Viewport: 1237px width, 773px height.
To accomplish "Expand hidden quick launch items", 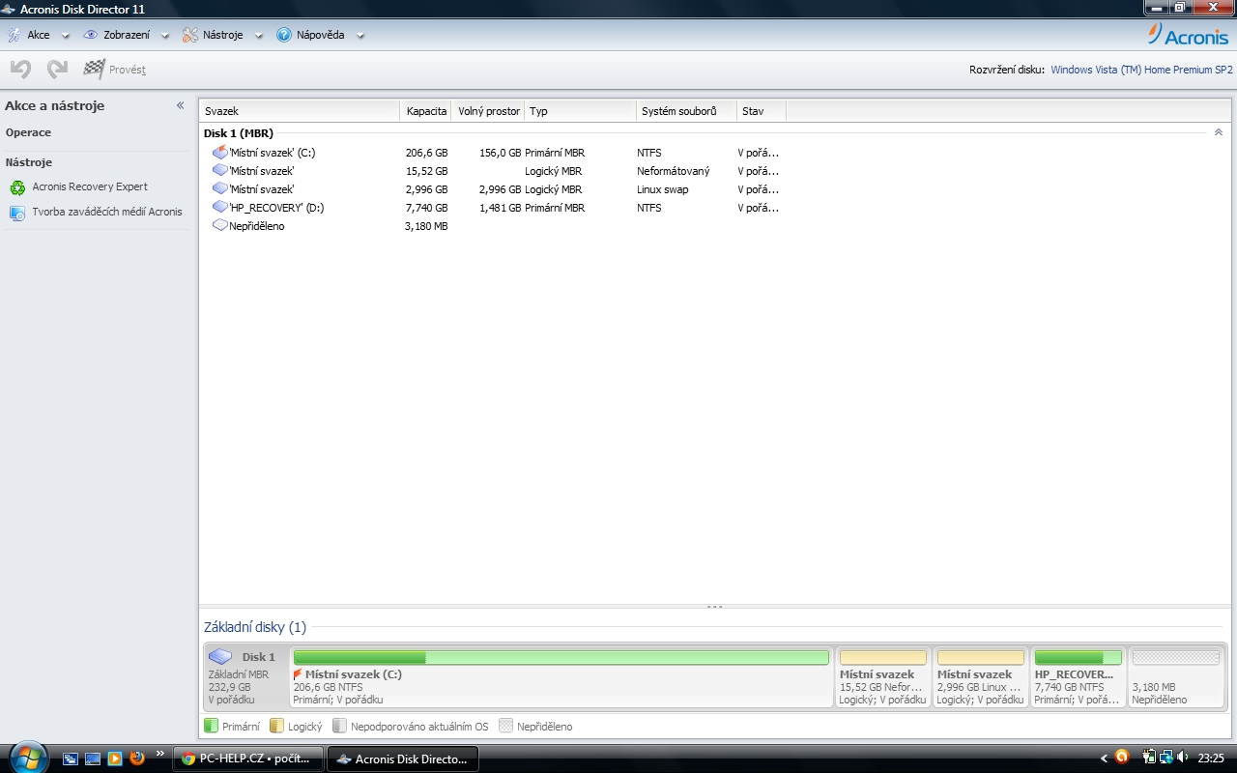I will pos(159,754).
